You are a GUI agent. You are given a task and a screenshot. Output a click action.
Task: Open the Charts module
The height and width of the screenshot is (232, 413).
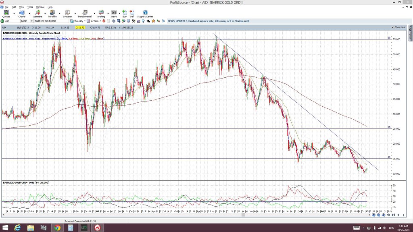click(22, 14)
